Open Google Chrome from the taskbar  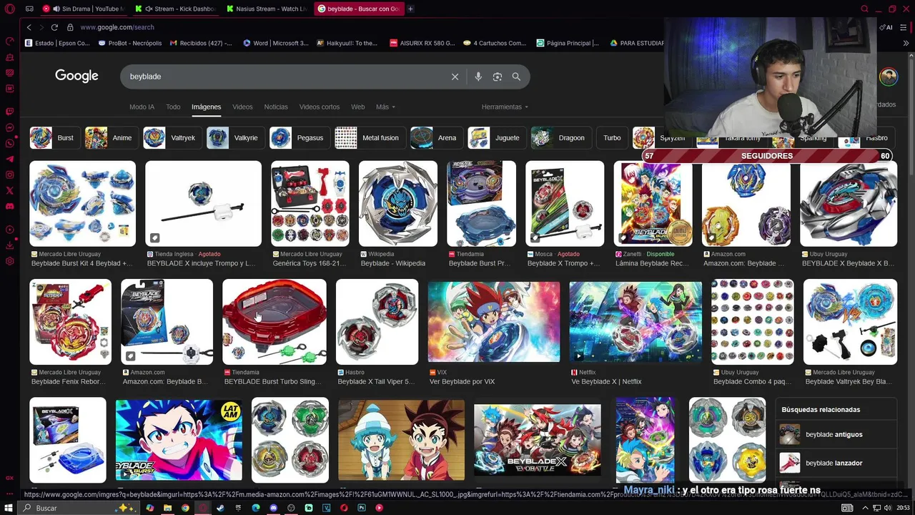(x=185, y=508)
